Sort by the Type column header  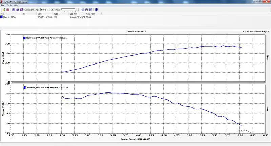pos(61,14)
